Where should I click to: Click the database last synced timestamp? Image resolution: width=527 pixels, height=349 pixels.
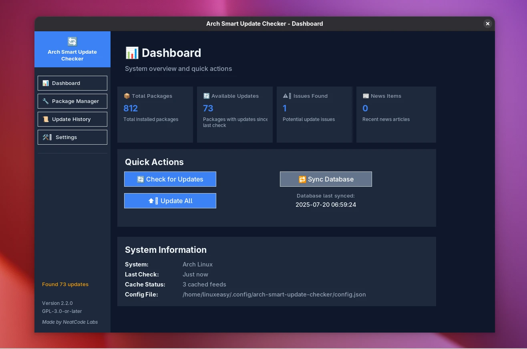click(326, 204)
